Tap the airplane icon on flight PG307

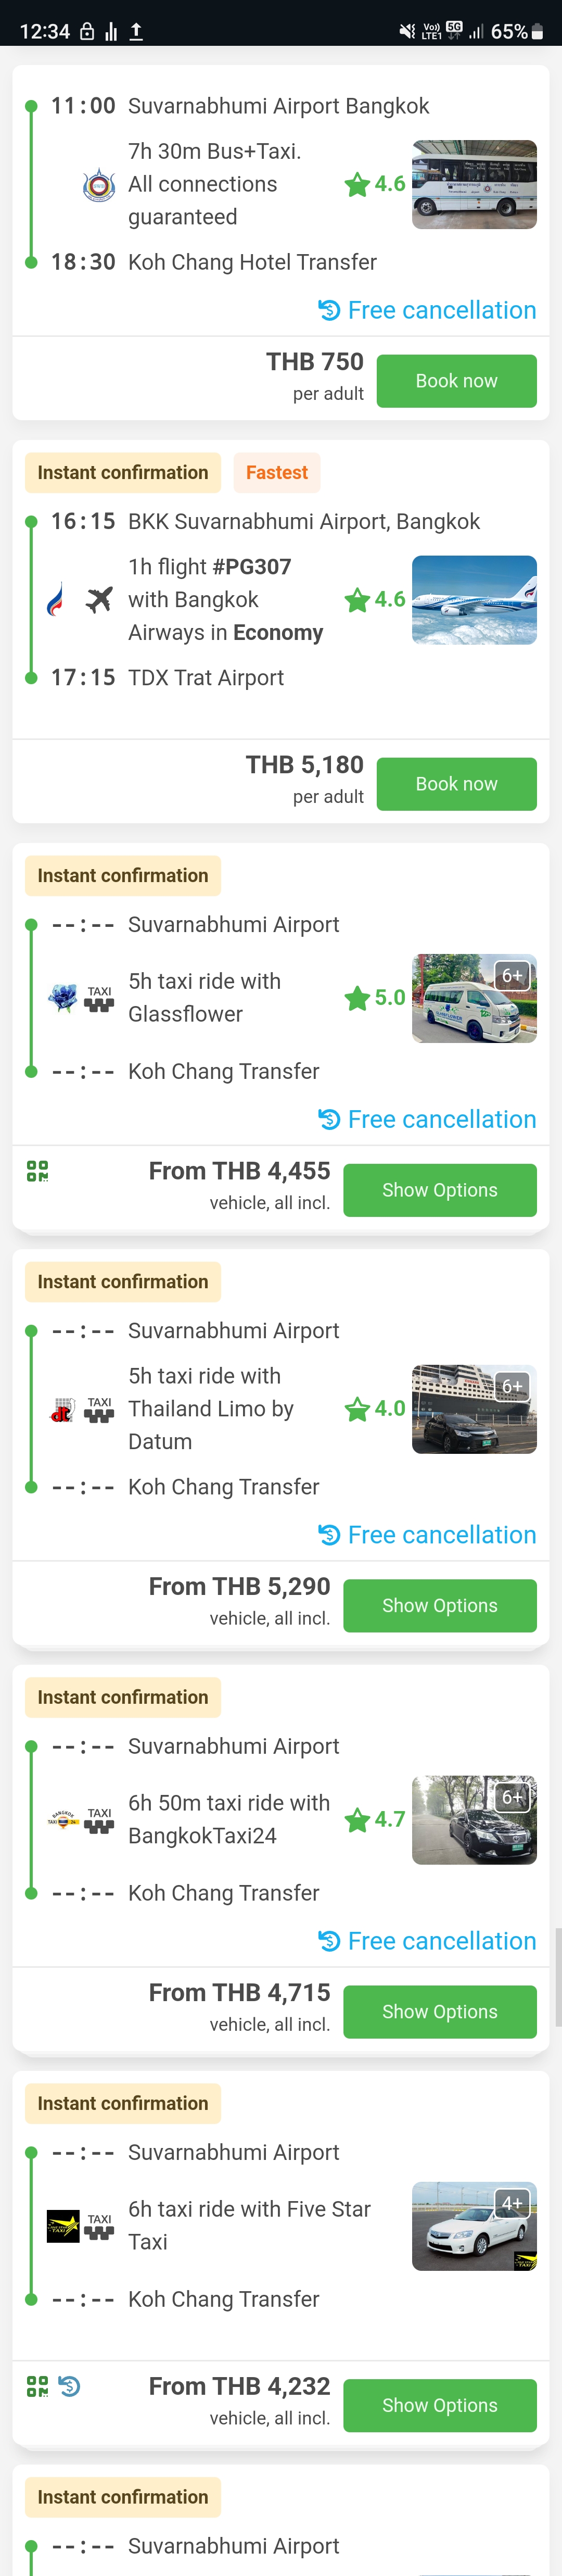99,600
